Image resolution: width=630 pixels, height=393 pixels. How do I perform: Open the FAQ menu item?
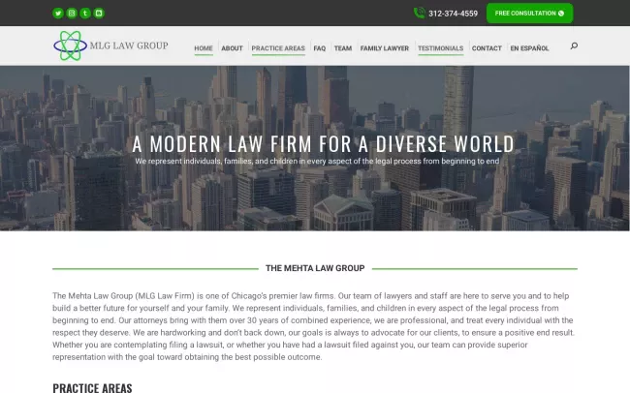click(x=320, y=48)
